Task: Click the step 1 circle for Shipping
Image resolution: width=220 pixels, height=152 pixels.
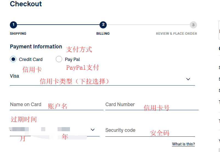Action: [x=13, y=25]
